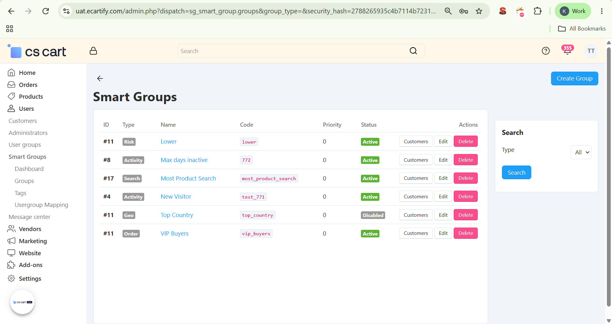Click the browser address bar URL
The height and width of the screenshot is (324, 612).
pos(256,11)
